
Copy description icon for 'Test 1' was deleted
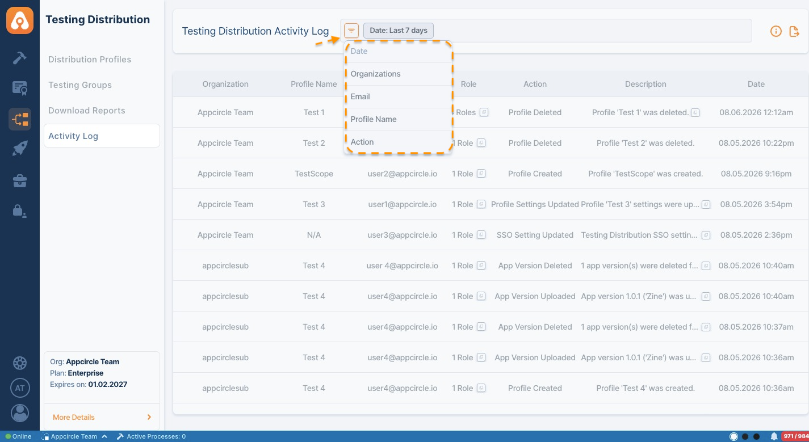pos(695,112)
